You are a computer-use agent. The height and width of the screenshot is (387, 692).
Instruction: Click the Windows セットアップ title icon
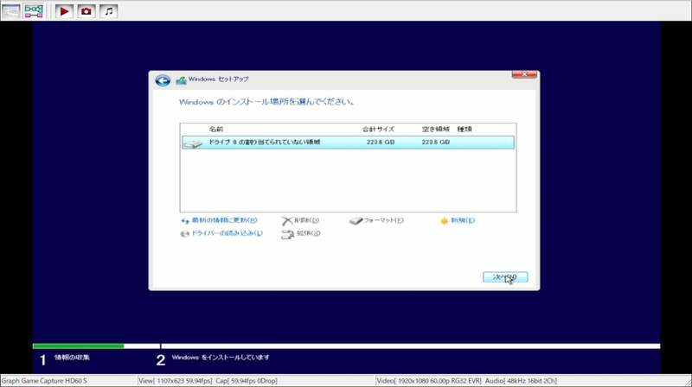click(x=181, y=80)
